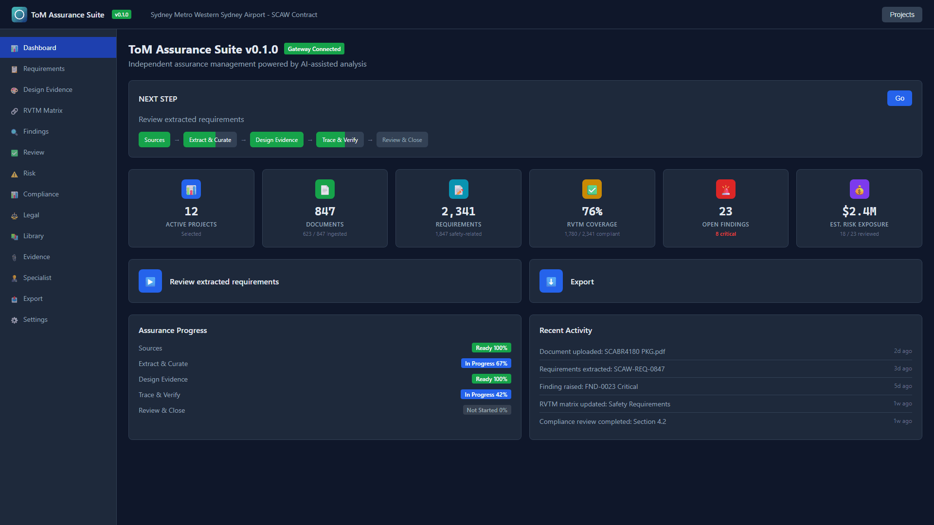Viewport: 934px width, 525px height.
Task: Click the In Progress 67% badge for Extract & Curate
Action: [x=485, y=363]
